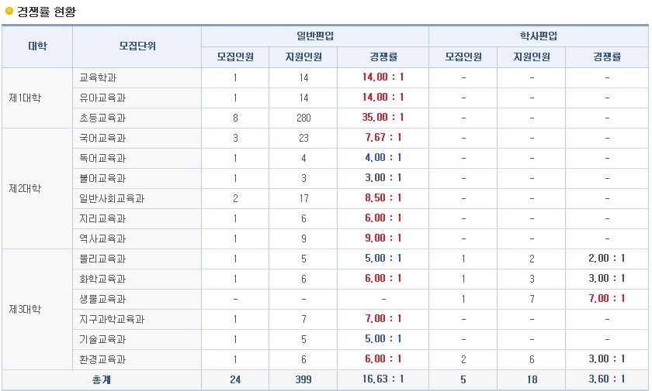Screen dimensions: 652x391
Task: Click the 학사편입 header cell
Action: [x=539, y=36]
